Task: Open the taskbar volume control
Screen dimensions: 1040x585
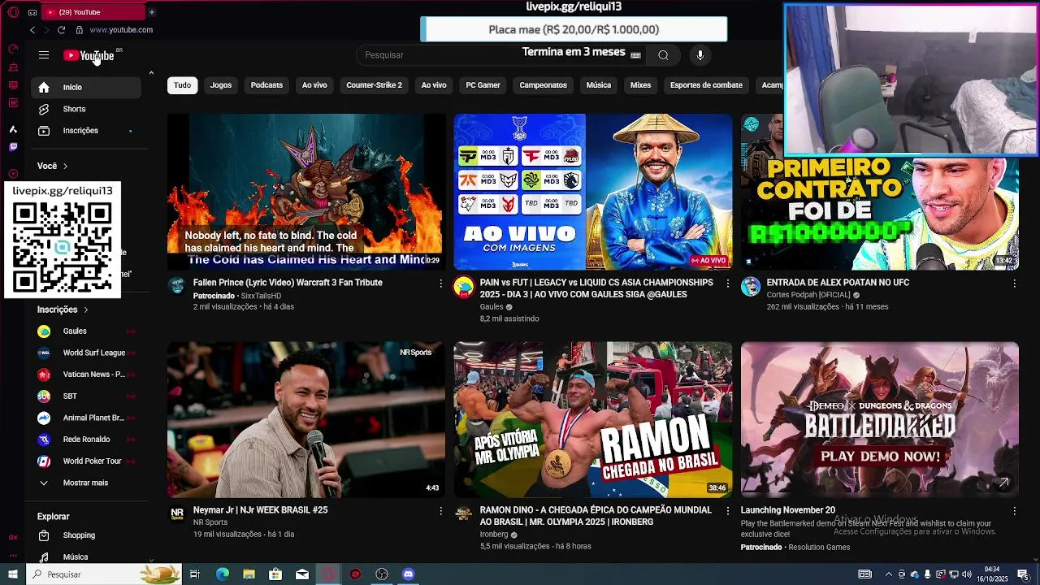Action: (x=966, y=574)
